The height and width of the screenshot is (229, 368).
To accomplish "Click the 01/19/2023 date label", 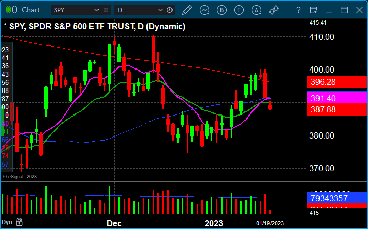I will pos(270,223).
